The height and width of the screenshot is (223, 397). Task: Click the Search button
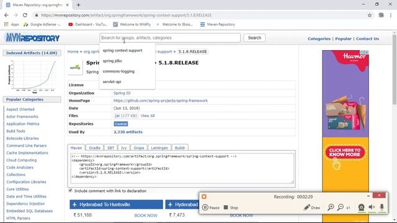[x=254, y=38]
